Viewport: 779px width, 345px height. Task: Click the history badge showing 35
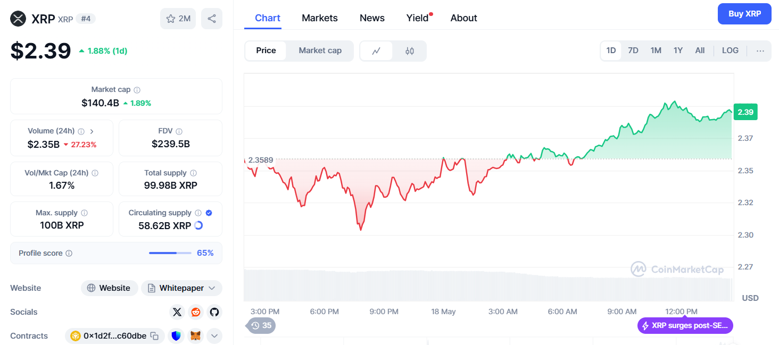pos(261,325)
